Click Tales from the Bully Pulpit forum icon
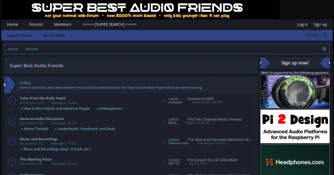Image resolution: width=334 pixels, height=175 pixels. [x=12, y=101]
